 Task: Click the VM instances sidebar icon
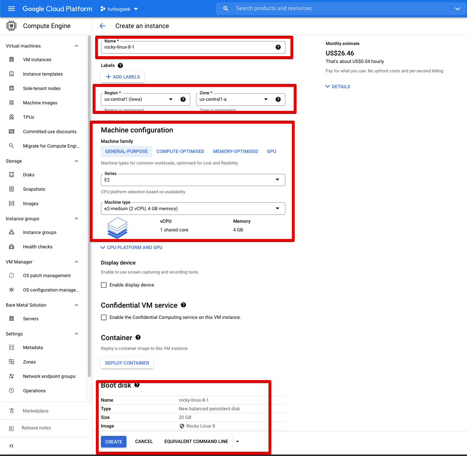coord(12,59)
